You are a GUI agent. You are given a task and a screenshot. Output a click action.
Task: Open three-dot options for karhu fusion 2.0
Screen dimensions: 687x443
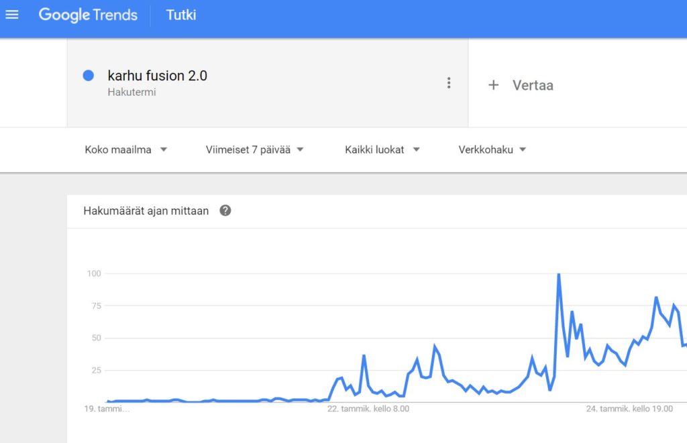[x=449, y=82]
